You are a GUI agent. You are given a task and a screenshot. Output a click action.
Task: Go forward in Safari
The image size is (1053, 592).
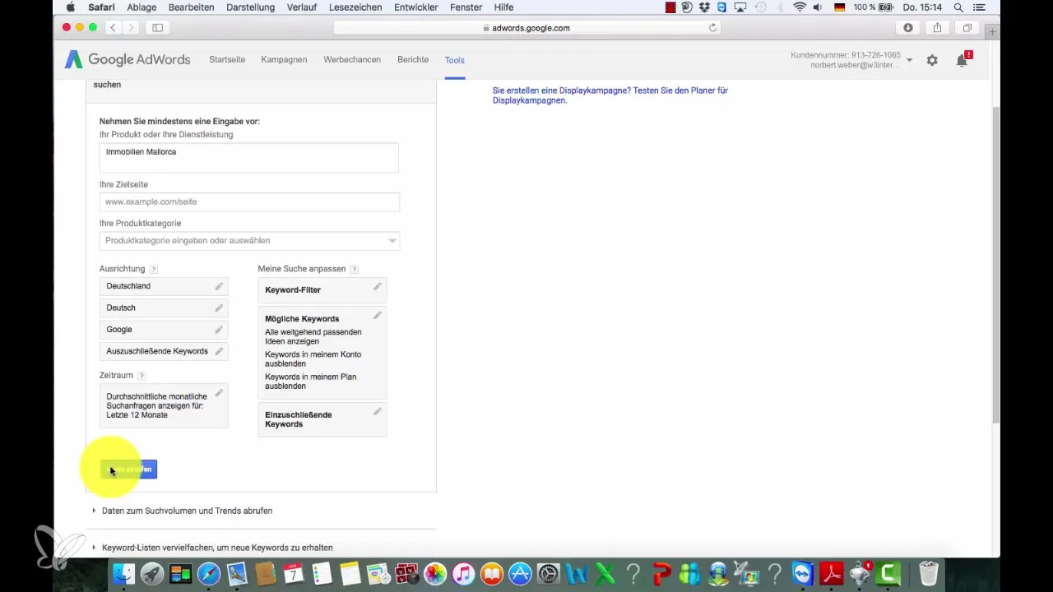(131, 28)
